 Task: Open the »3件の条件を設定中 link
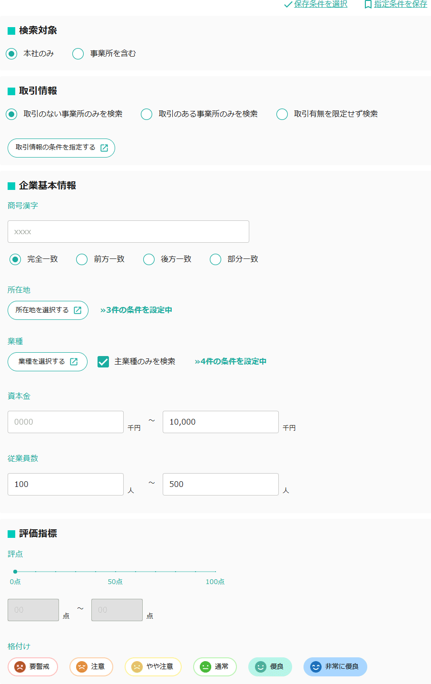tap(136, 309)
